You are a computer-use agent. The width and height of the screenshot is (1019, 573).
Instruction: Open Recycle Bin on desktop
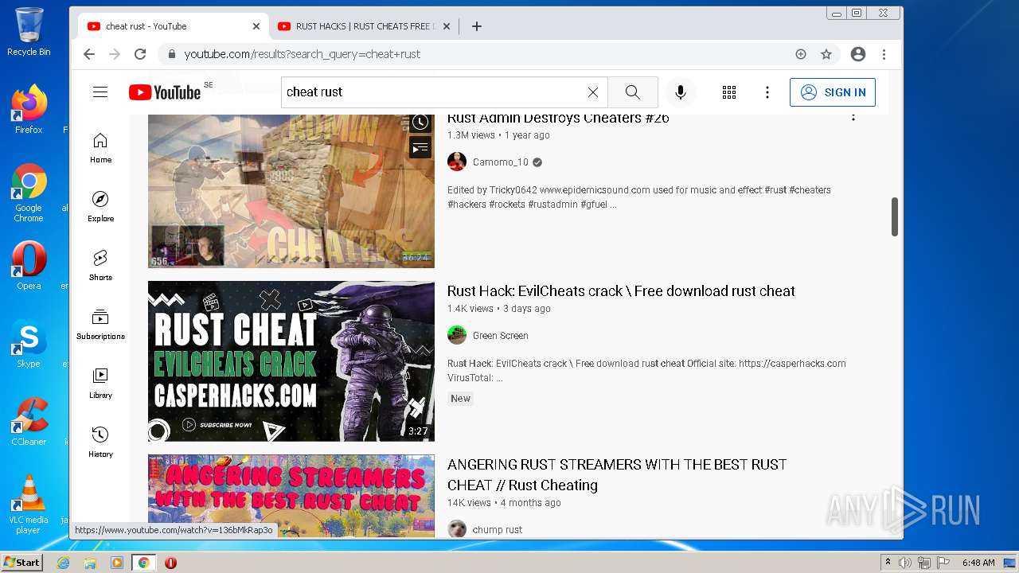pyautogui.click(x=29, y=32)
